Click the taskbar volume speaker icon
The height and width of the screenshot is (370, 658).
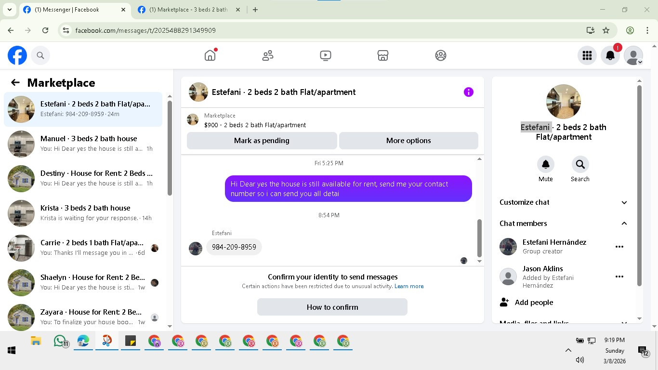pyautogui.click(x=580, y=360)
